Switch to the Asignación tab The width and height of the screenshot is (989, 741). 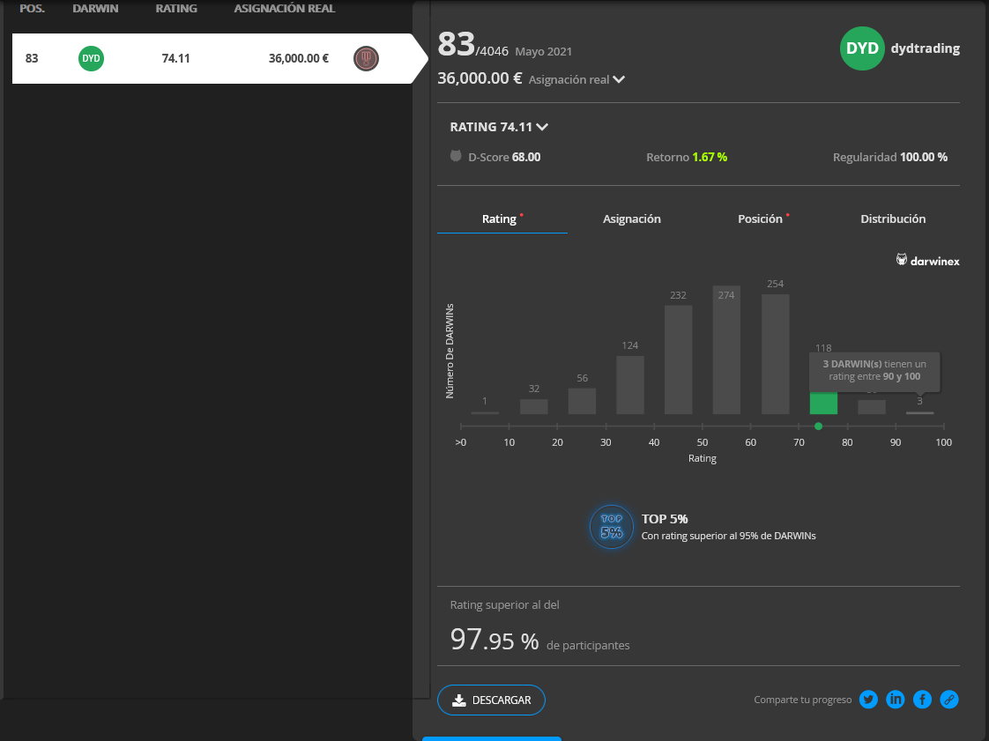click(631, 219)
